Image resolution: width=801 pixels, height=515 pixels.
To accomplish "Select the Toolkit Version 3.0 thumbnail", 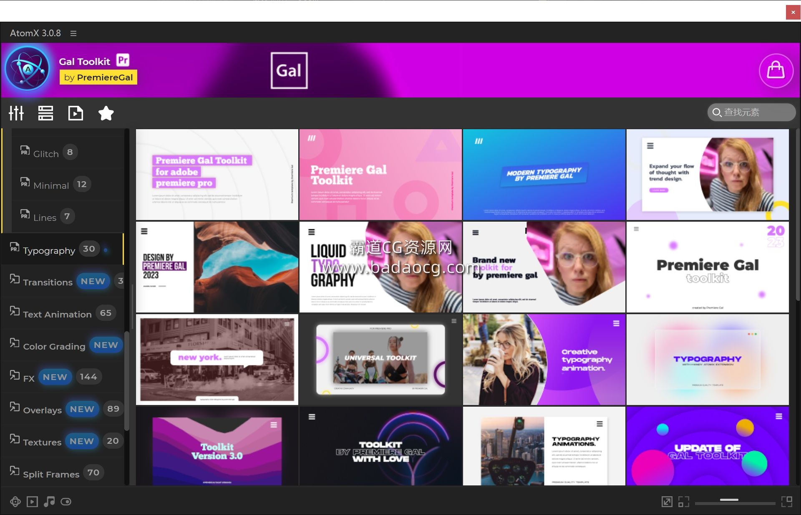I will [217, 446].
